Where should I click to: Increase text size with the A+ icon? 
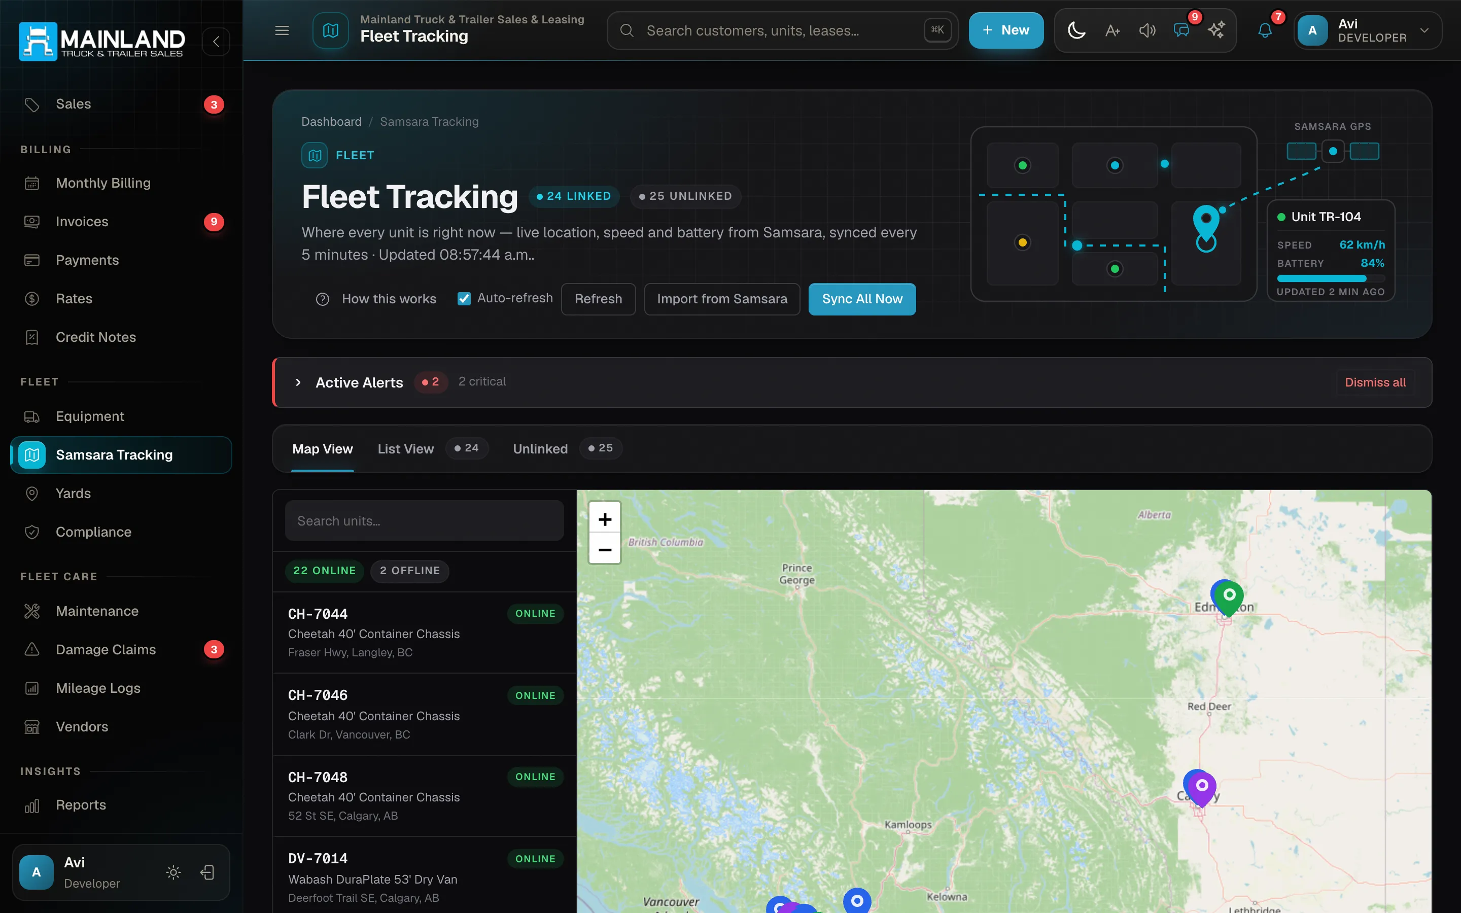tap(1112, 30)
